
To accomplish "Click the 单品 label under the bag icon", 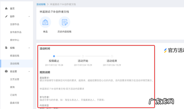I will 45,32.
